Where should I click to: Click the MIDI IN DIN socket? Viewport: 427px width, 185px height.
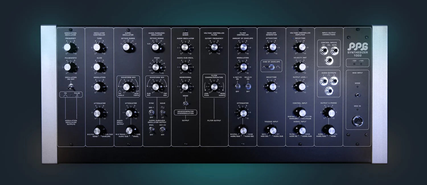click(x=358, y=121)
